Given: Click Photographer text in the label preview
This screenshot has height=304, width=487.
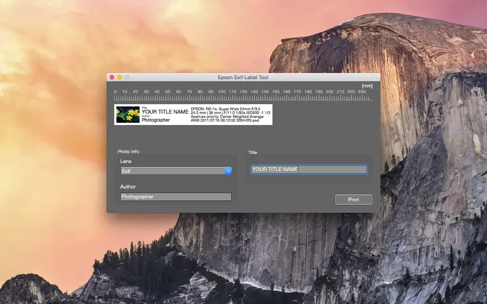Looking at the screenshot, I should pyautogui.click(x=156, y=120).
